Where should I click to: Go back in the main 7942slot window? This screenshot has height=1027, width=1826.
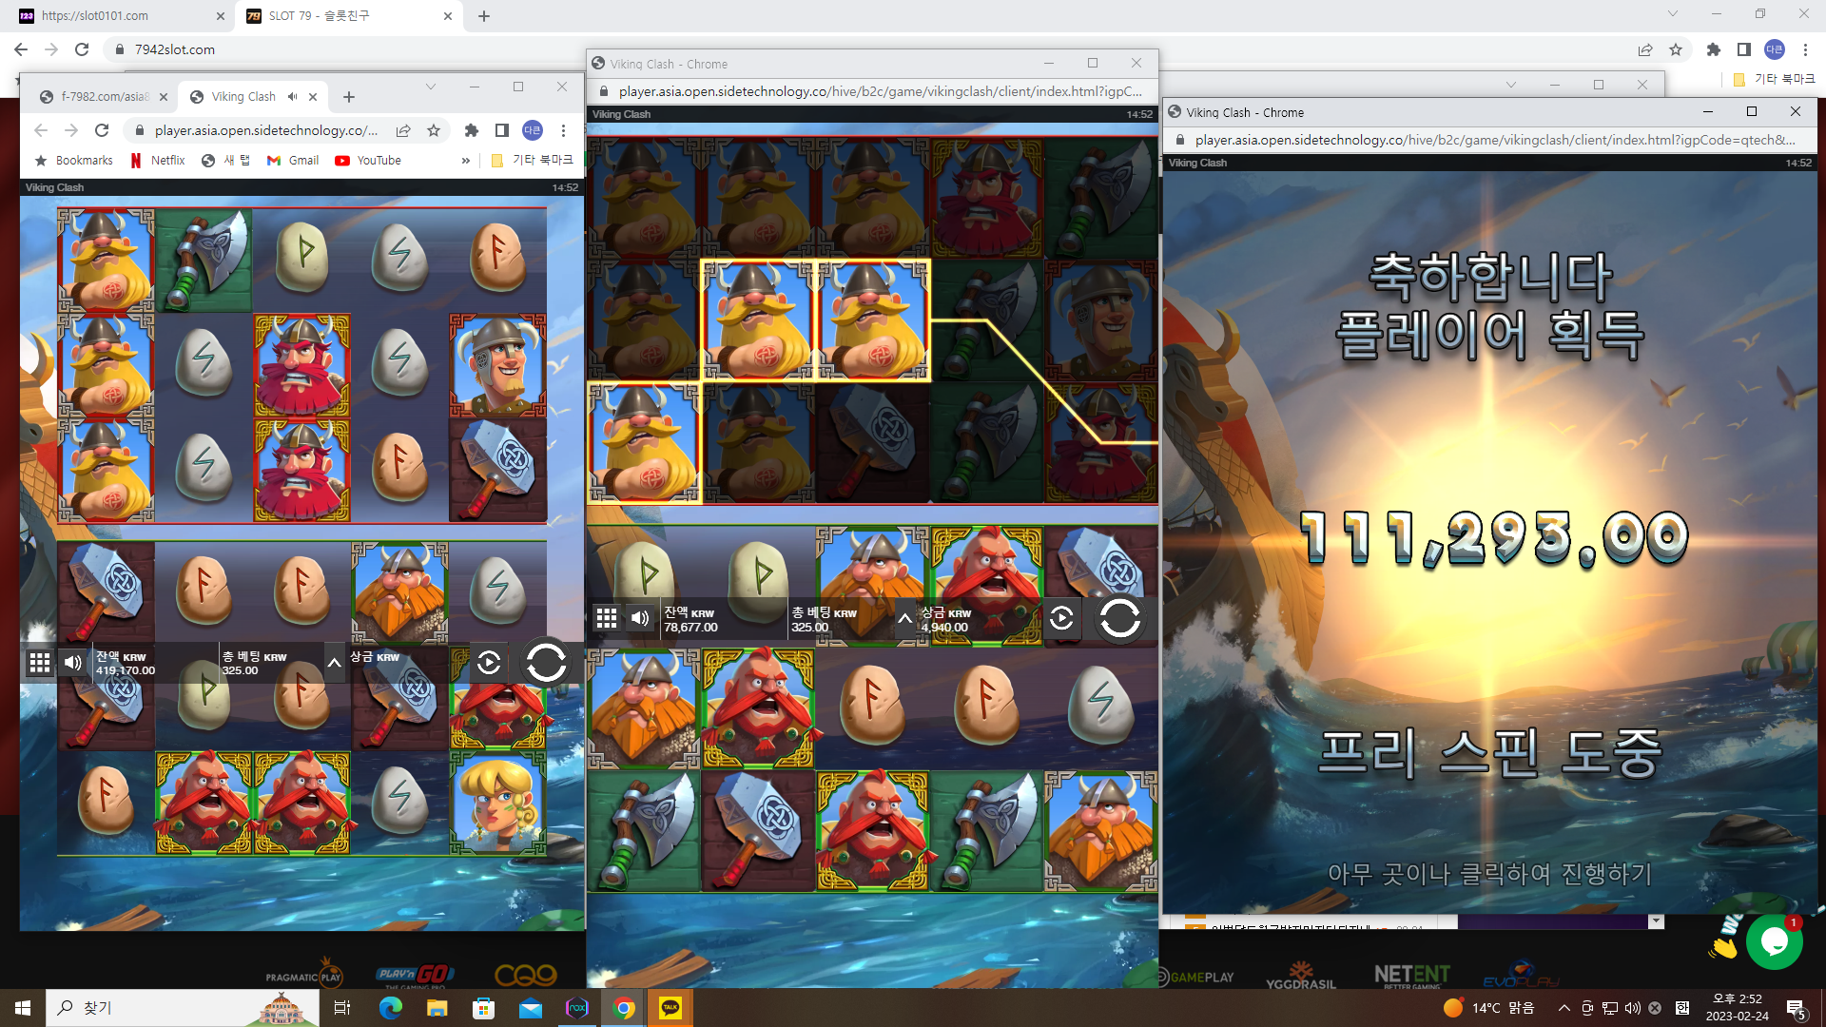(x=21, y=49)
